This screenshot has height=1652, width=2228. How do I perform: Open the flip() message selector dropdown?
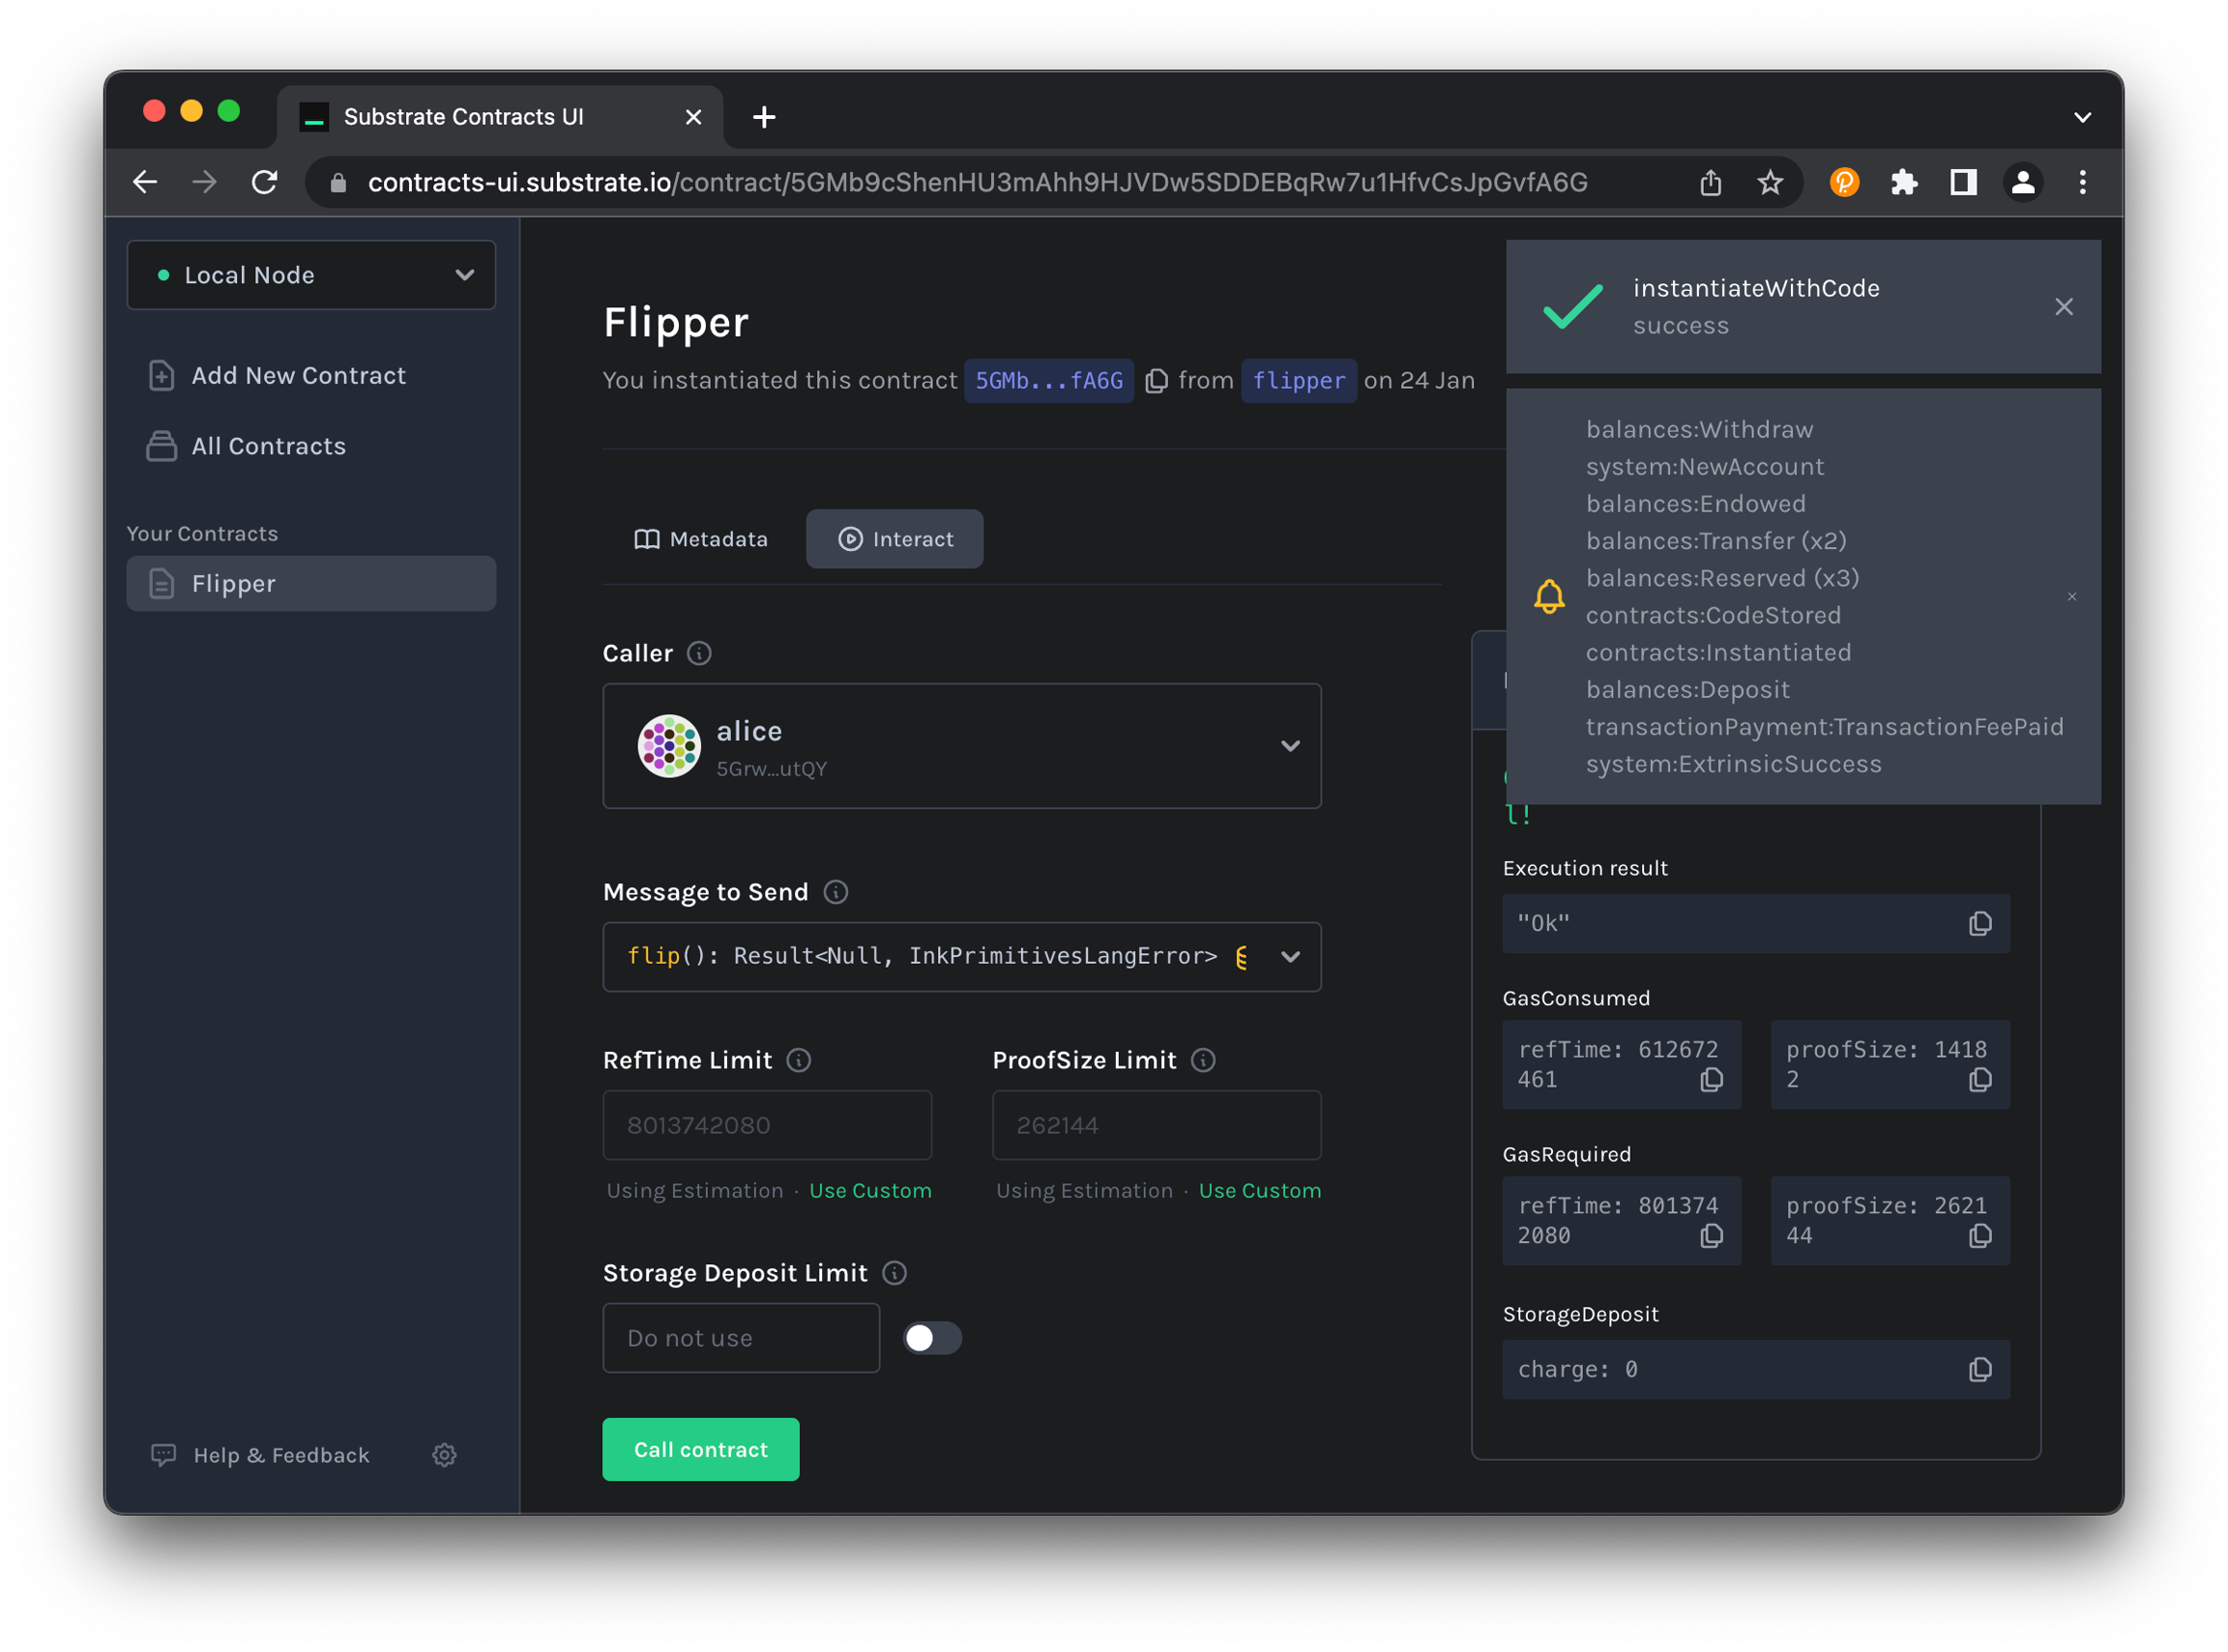coord(1290,957)
